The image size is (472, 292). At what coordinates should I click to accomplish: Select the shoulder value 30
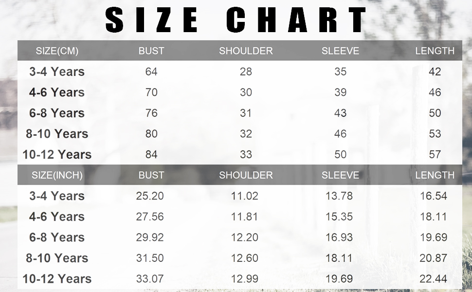coord(246,92)
